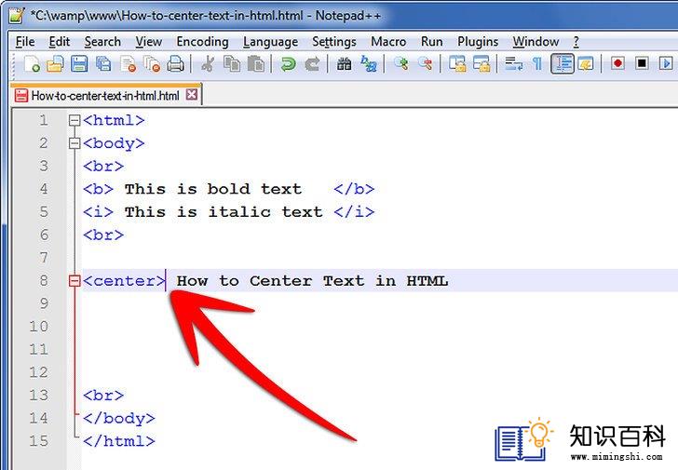This screenshot has width=678, height=470.
Task: Collapse the center fold on line 8
Action: 75,281
